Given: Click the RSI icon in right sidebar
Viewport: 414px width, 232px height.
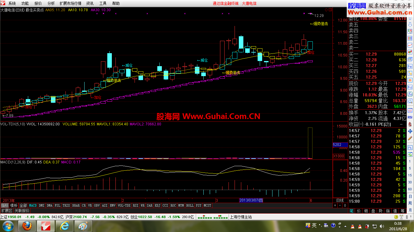Looking at the screenshot, I should (x=410, y=117).
